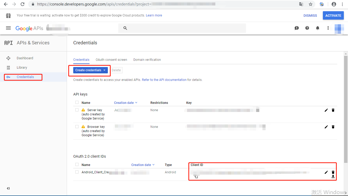Go back with the browser back arrow
This screenshot has height=196, width=348.
pyautogui.click(x=6, y=4)
